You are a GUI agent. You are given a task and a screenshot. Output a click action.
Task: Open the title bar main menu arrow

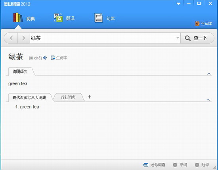[x=179, y=3]
